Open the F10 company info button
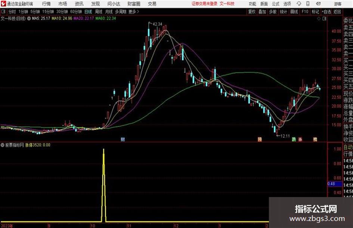This screenshot has height=228, width=353. point(305,12)
